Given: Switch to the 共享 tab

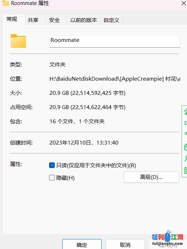Looking at the screenshot, I should 33,20.
